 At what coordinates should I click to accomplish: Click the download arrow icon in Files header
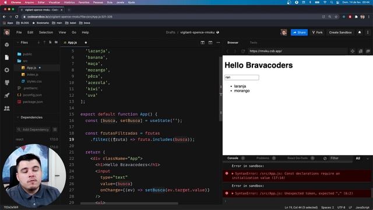coord(38,43)
